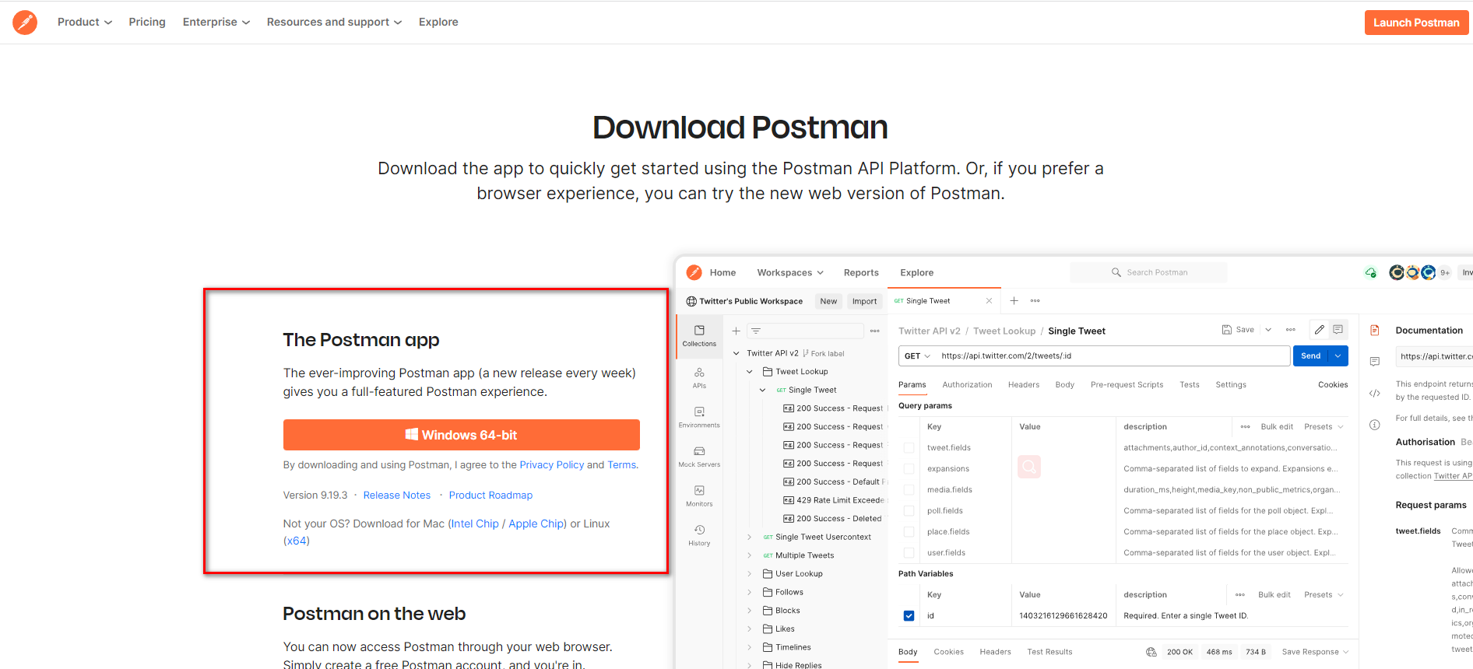The image size is (1473, 669).
Task: Download for Mac Apple Chip
Action: (536, 524)
